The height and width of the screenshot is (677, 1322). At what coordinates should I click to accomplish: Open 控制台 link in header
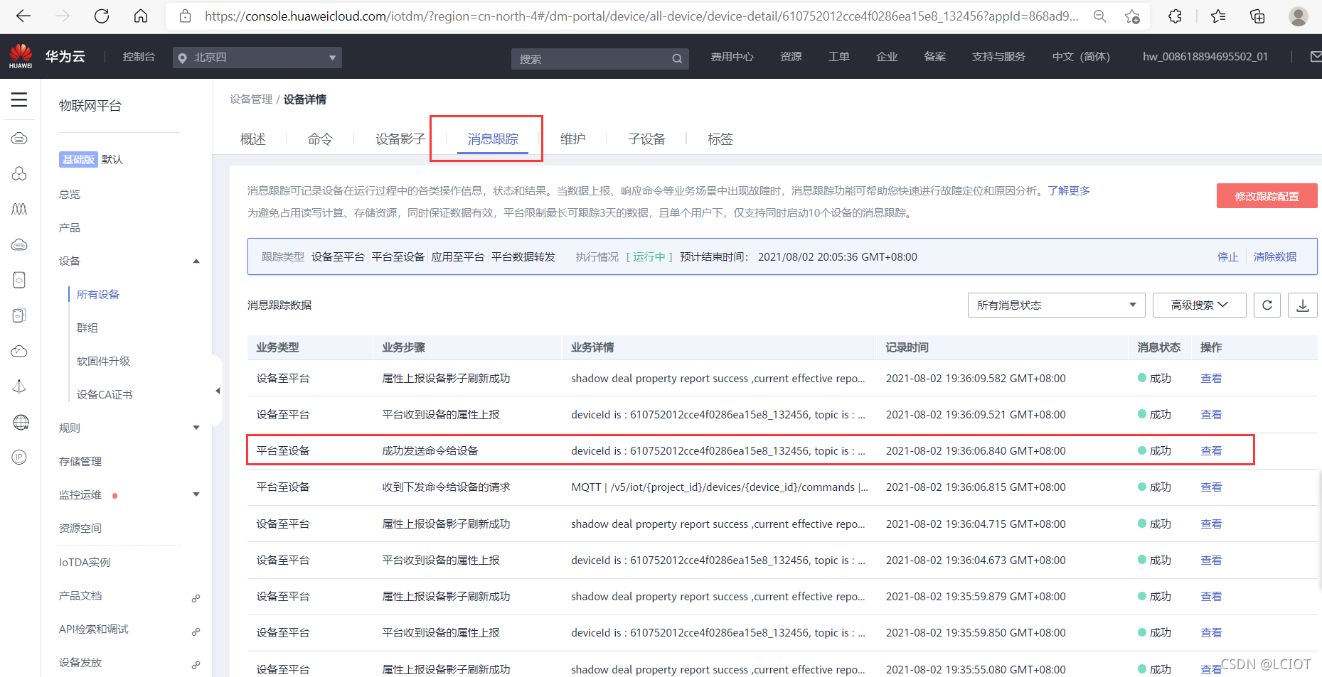tap(139, 57)
